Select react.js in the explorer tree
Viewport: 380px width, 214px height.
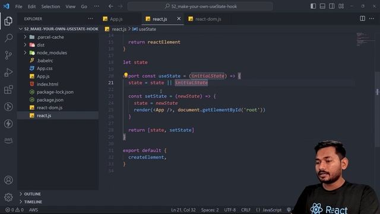(58, 115)
